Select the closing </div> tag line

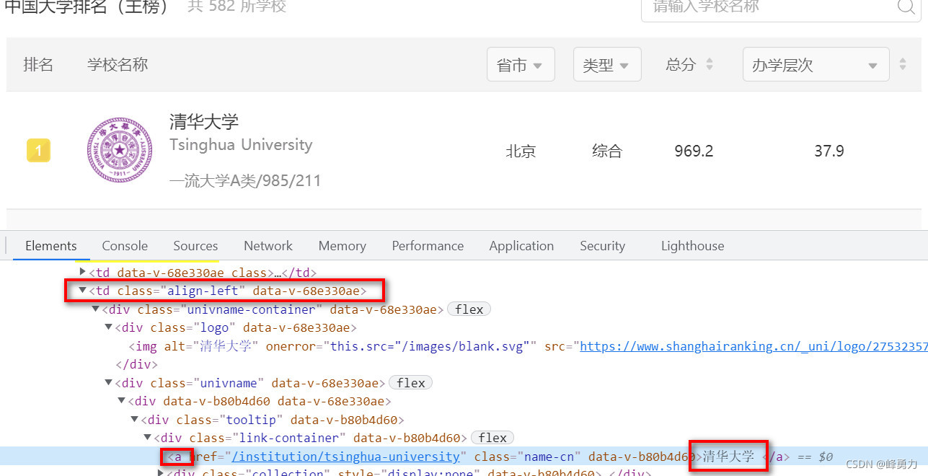pyautogui.click(x=464, y=364)
